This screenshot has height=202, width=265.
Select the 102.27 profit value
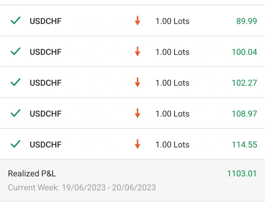coord(244,83)
